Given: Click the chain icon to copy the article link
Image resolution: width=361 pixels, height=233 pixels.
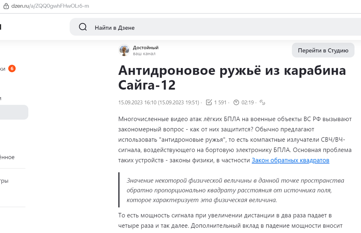Looking at the screenshot, I should [x=263, y=102].
